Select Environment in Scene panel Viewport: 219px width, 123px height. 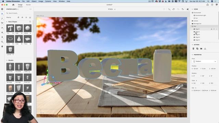197,13
